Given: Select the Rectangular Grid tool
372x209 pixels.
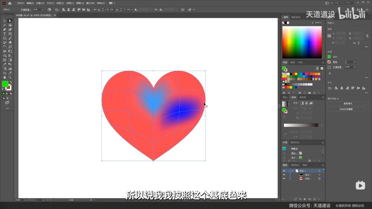Looking at the screenshot, I should pyautogui.click(x=10, y=34).
